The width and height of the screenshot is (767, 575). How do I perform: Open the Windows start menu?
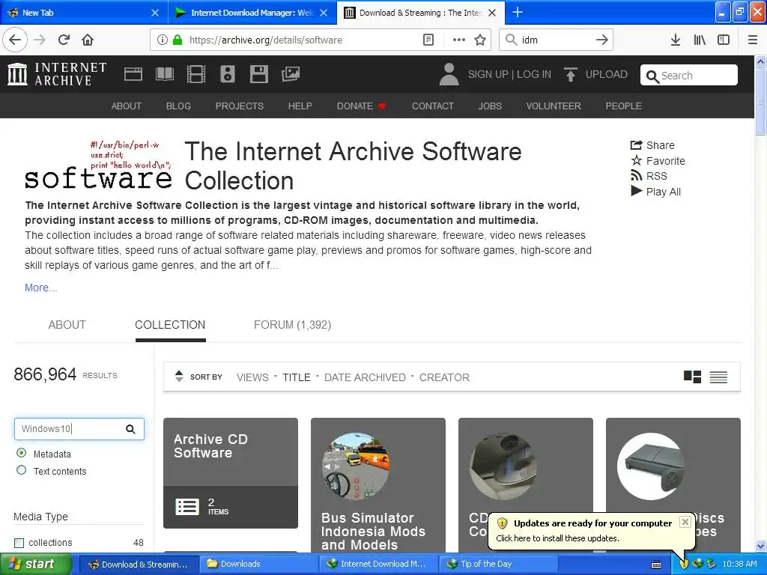click(x=35, y=564)
